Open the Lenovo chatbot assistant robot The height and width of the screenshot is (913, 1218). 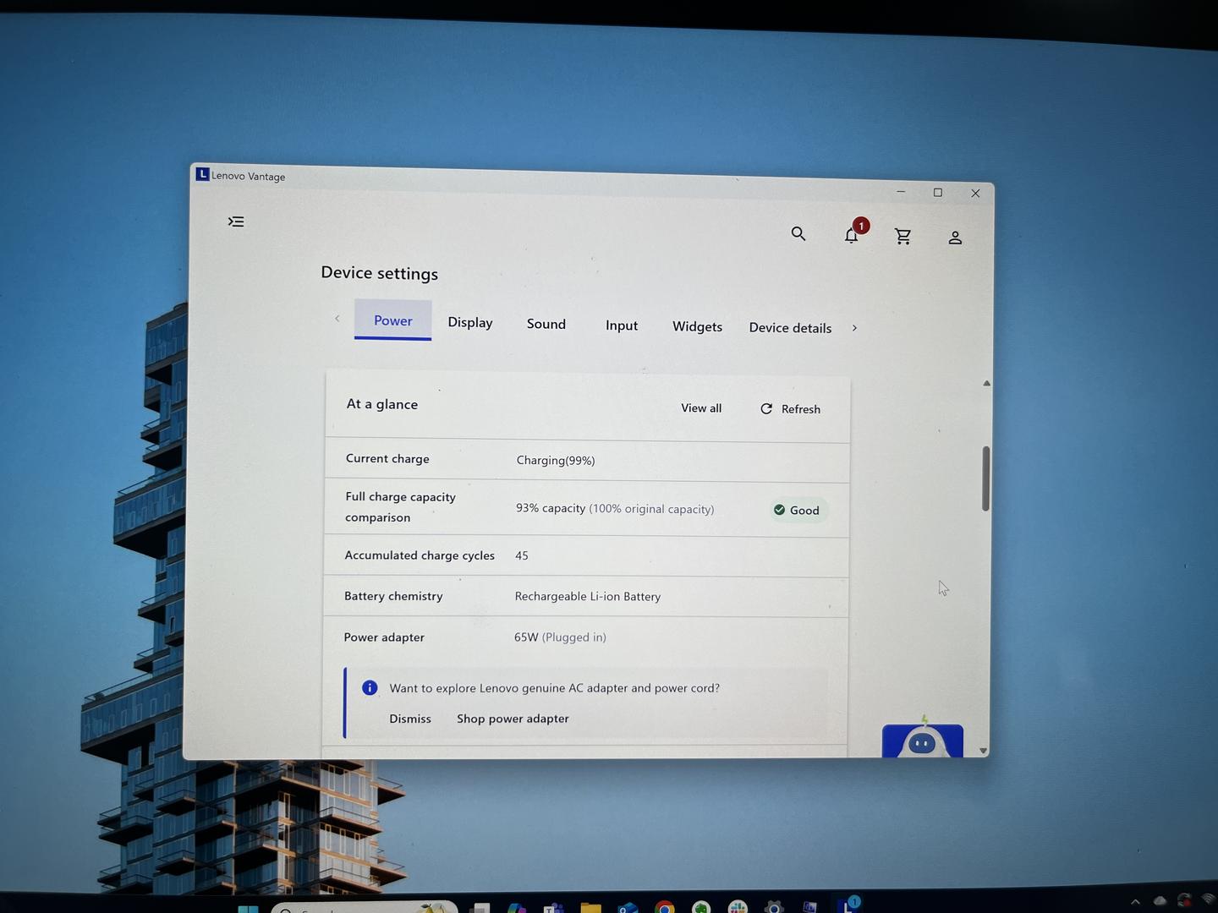(922, 741)
